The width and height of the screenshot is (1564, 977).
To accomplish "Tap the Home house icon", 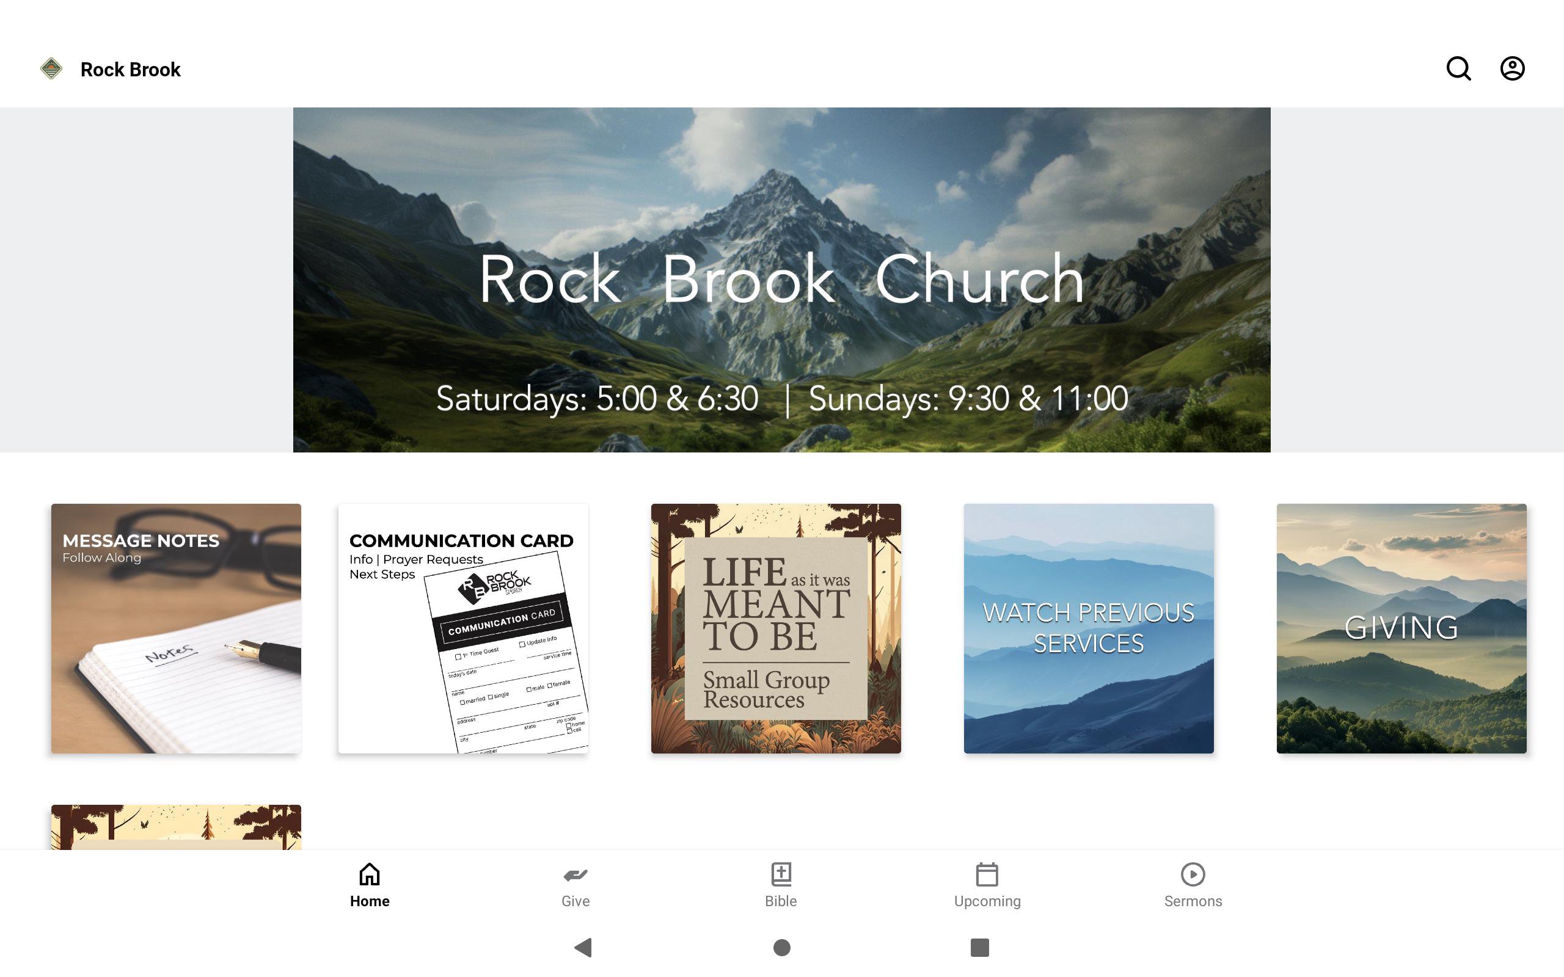I will click(x=370, y=874).
